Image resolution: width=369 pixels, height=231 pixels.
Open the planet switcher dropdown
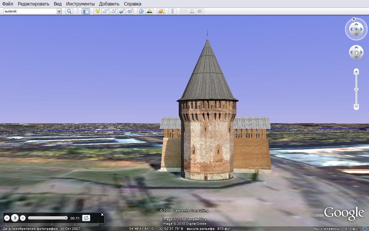pos(161,11)
